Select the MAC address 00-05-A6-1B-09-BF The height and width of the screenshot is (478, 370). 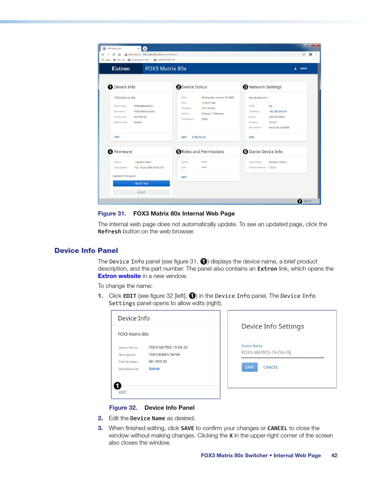pyautogui.click(x=279, y=128)
